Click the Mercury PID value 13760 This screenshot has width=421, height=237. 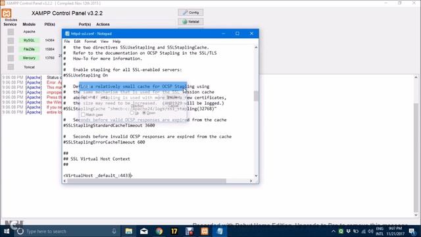click(50, 58)
